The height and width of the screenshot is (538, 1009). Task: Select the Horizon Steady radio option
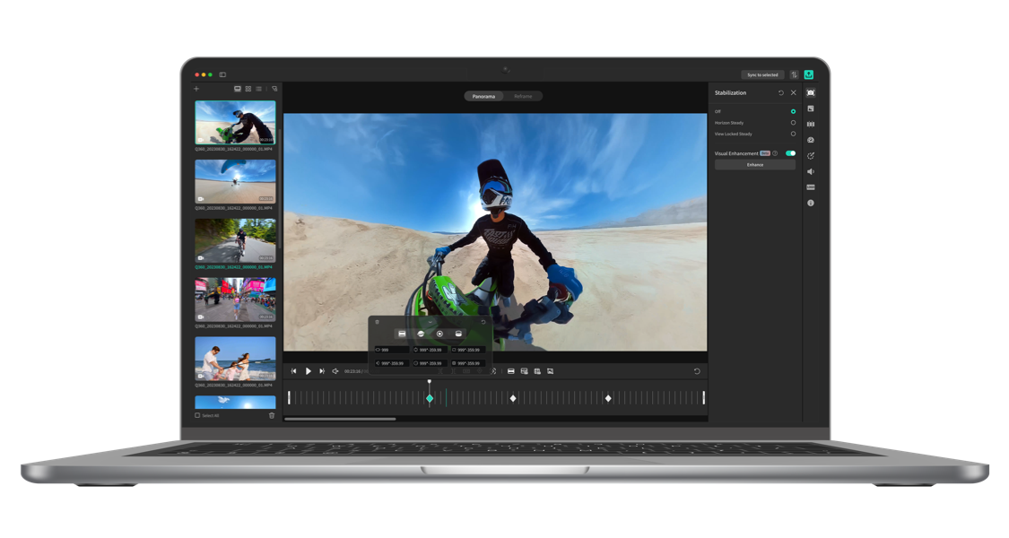coord(793,123)
